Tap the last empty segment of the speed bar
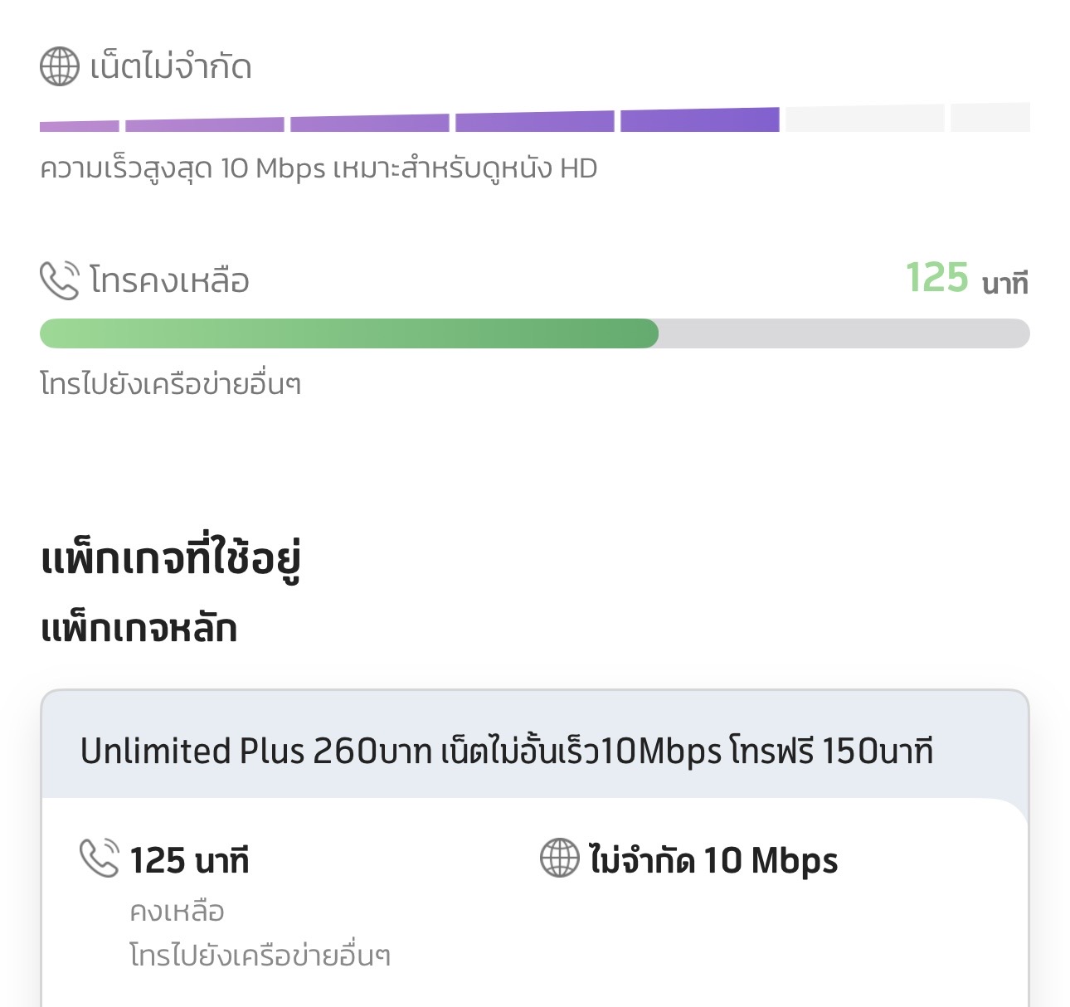The width and height of the screenshot is (1070, 1007). (x=990, y=118)
